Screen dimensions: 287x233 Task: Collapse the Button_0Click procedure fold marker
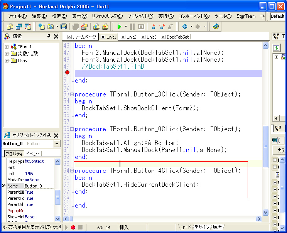click(72, 129)
